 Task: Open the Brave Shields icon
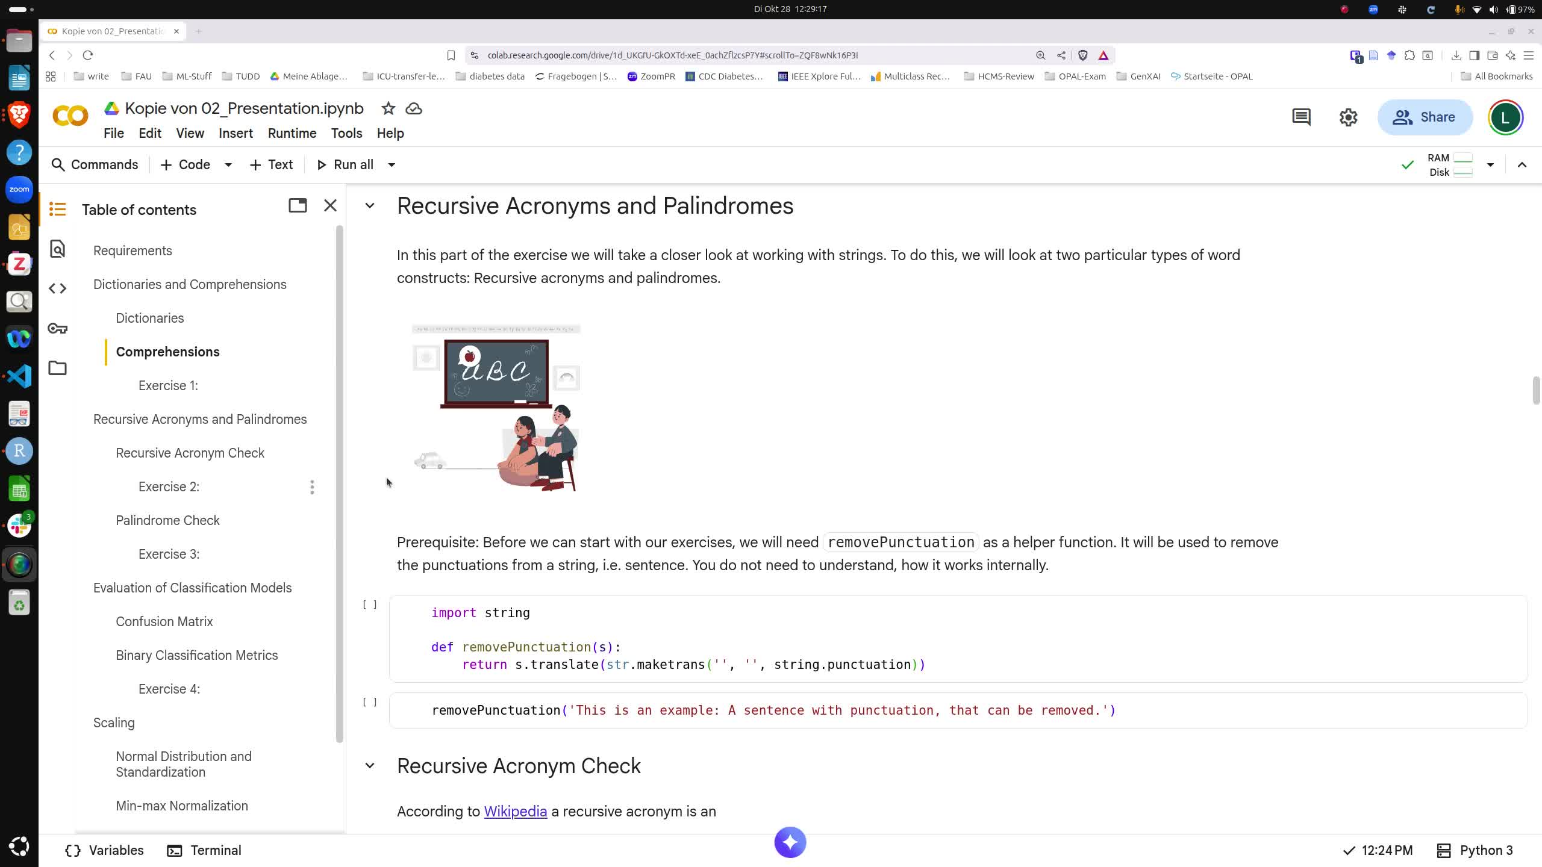tap(1082, 55)
